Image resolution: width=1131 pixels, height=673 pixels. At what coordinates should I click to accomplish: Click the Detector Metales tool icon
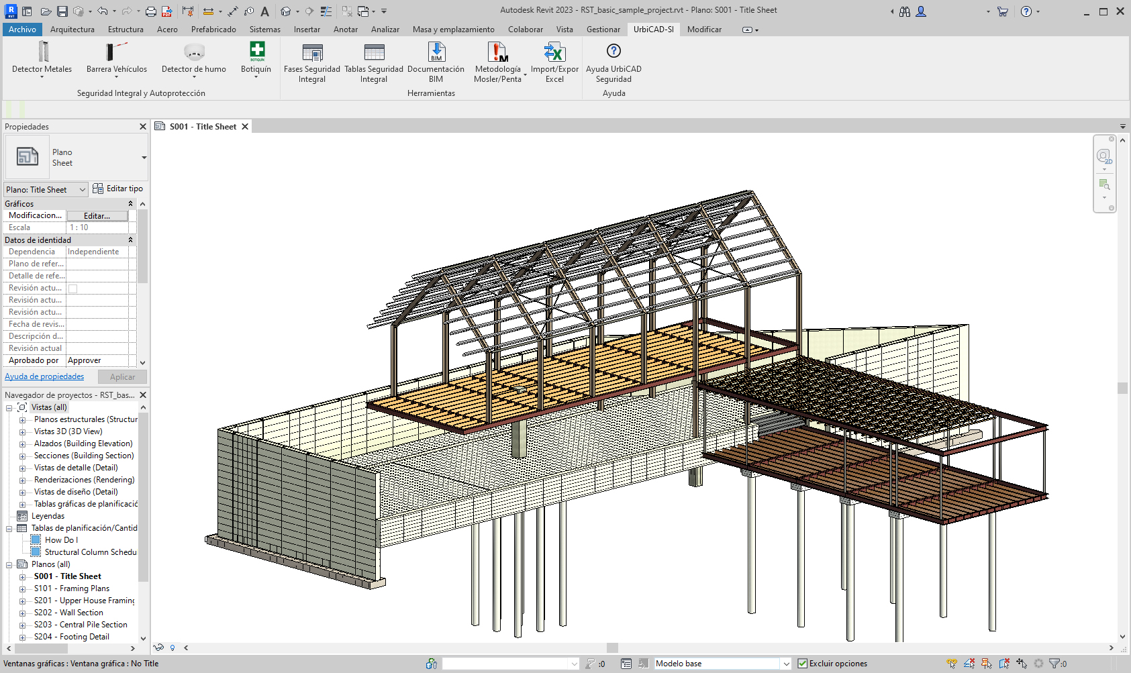tap(42, 52)
